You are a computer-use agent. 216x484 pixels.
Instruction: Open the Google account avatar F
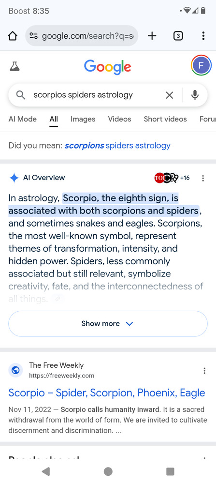(201, 65)
